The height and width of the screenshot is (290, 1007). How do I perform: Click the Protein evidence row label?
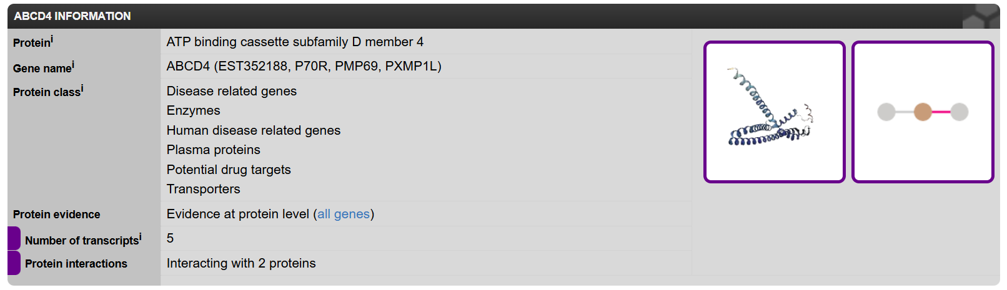tap(57, 215)
